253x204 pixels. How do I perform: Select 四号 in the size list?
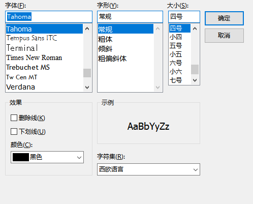(180, 28)
